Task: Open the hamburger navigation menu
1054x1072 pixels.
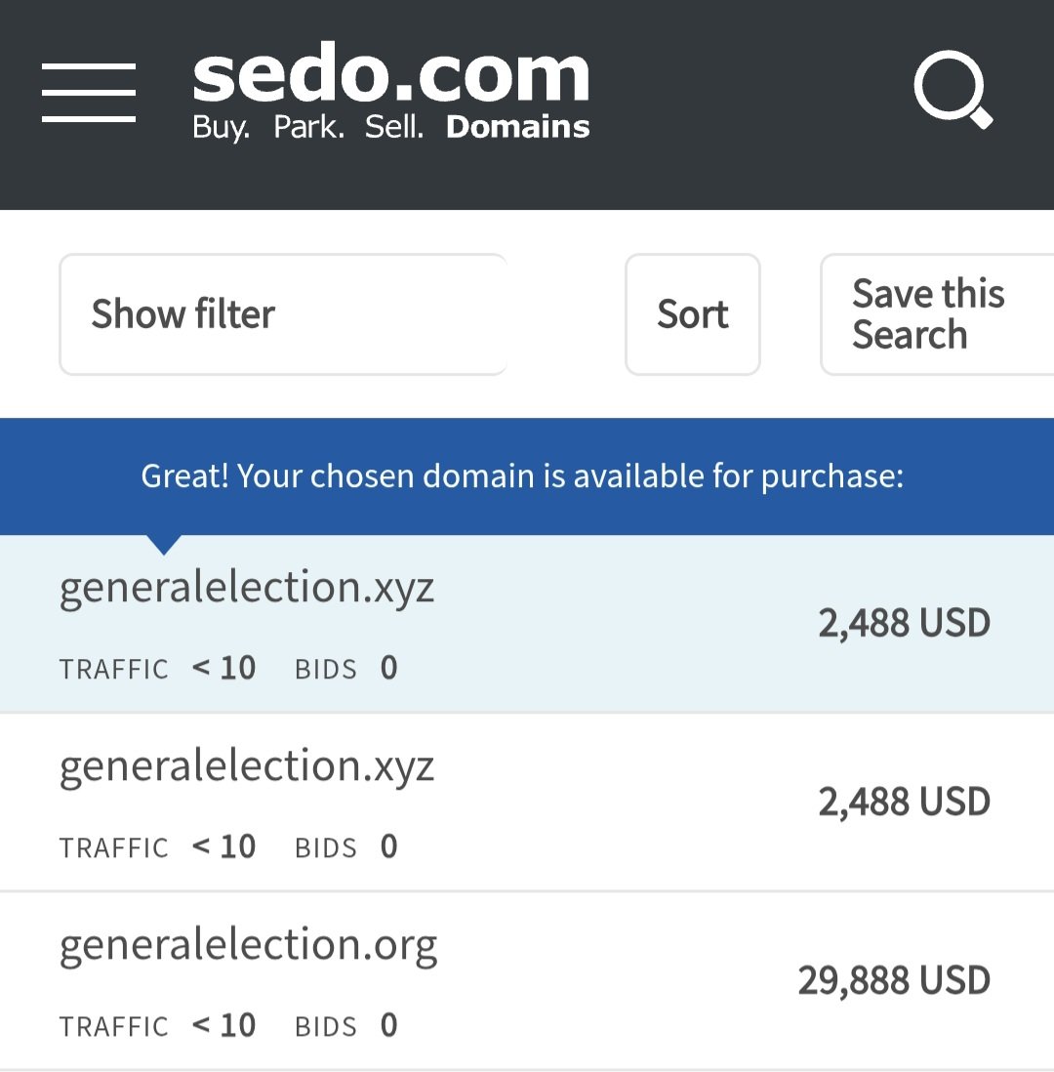Action: coord(89,93)
